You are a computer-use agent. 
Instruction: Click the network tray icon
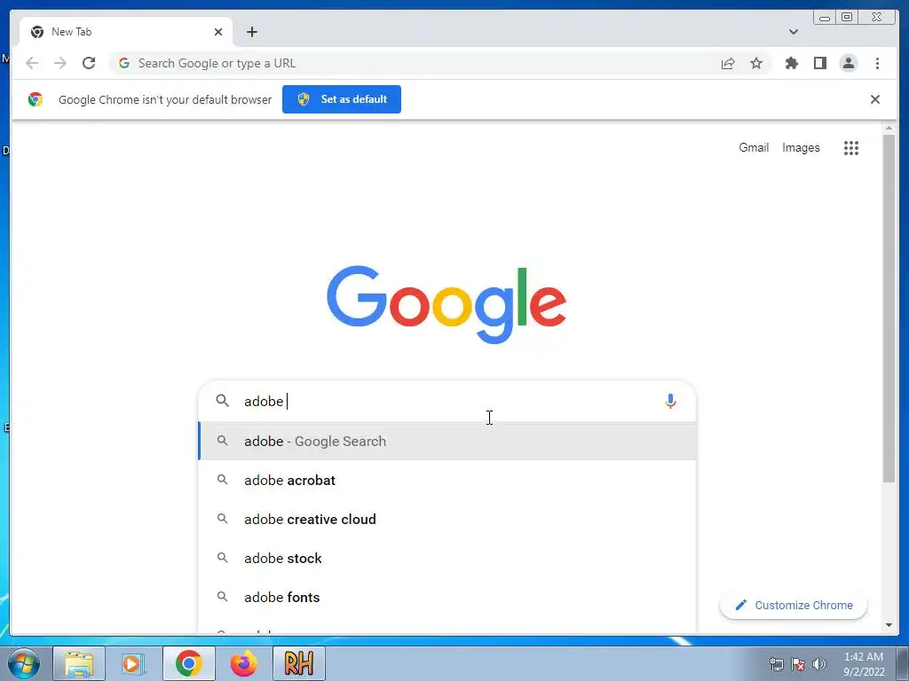click(776, 664)
